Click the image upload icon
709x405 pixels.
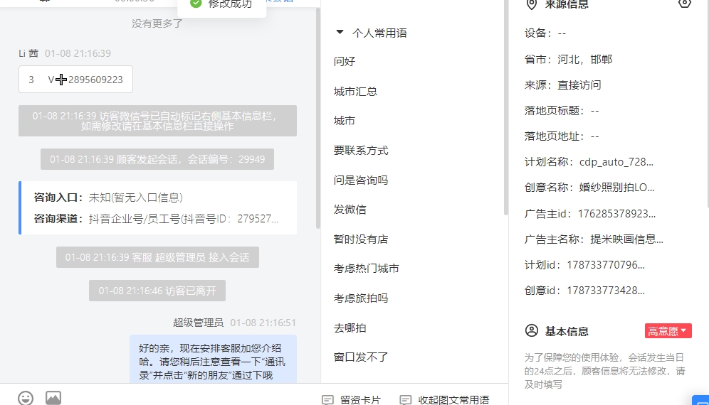53,398
